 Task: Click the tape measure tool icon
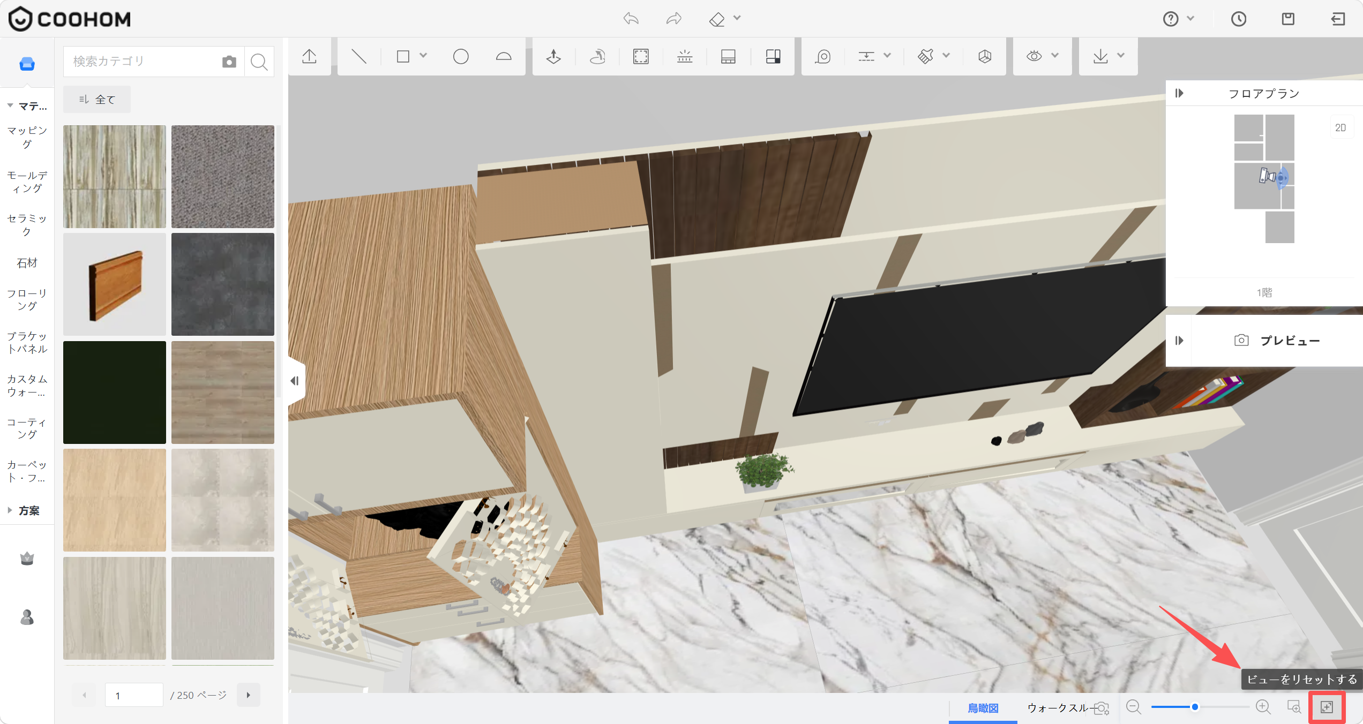click(823, 56)
